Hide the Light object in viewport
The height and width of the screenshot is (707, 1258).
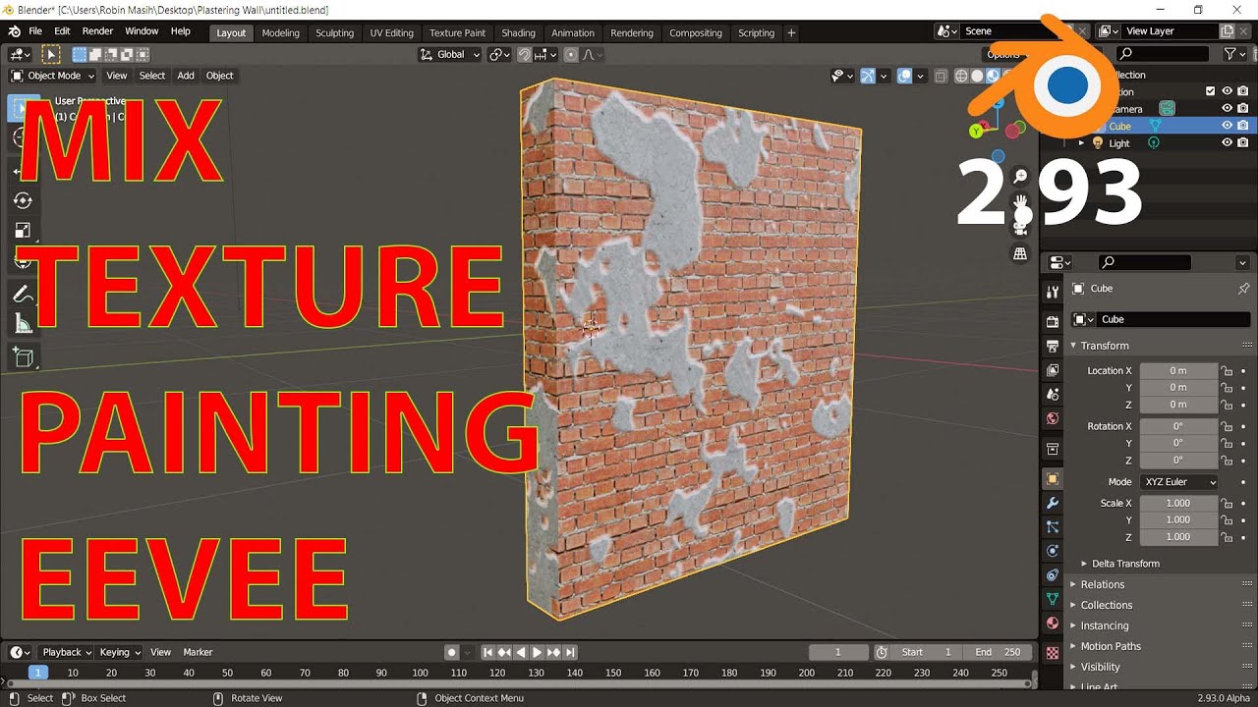click(x=1227, y=142)
